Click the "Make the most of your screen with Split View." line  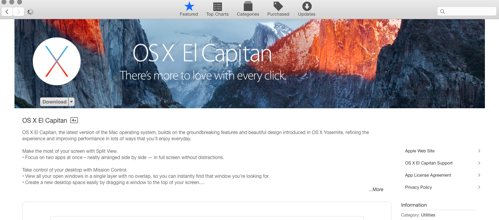point(70,151)
